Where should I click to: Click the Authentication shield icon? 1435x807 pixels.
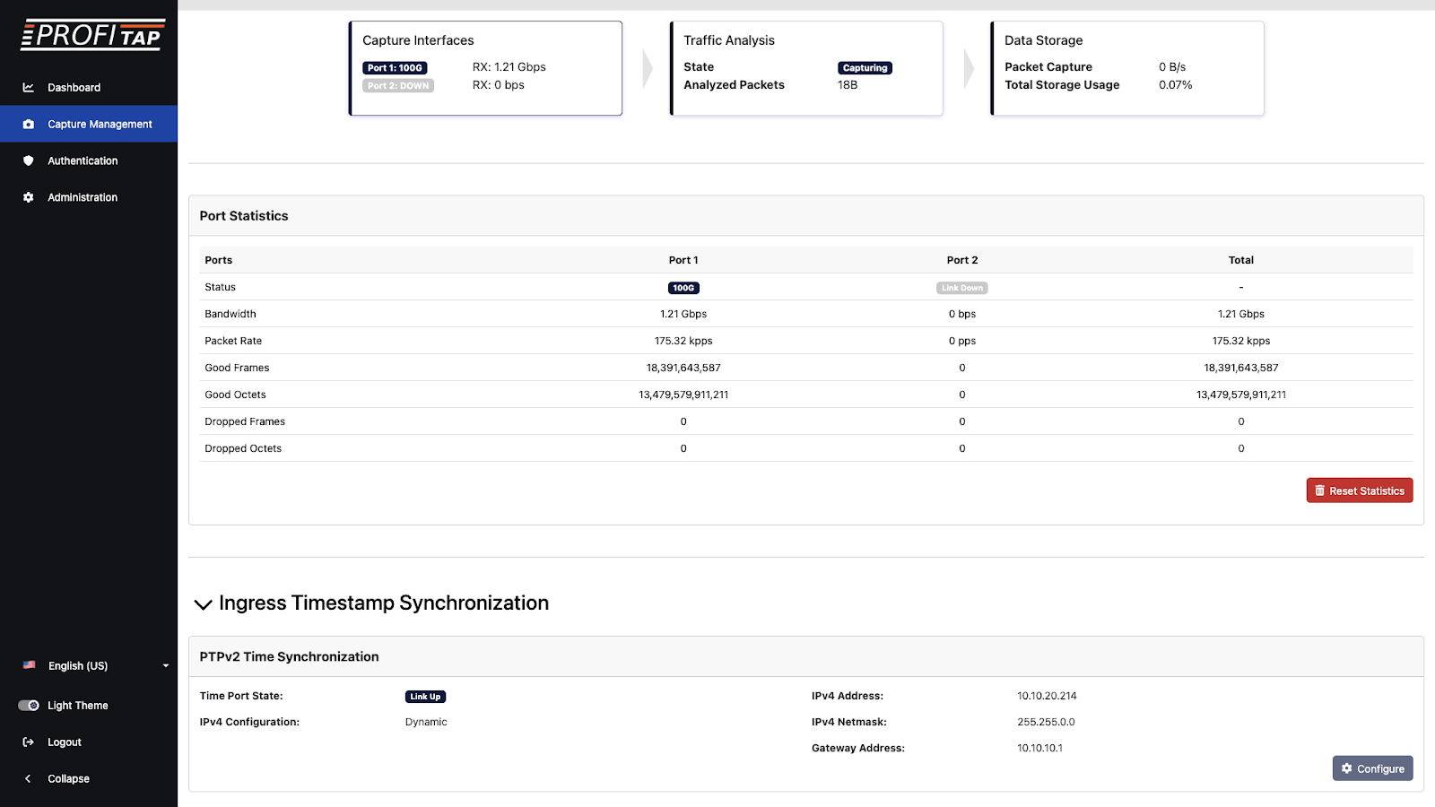click(29, 161)
